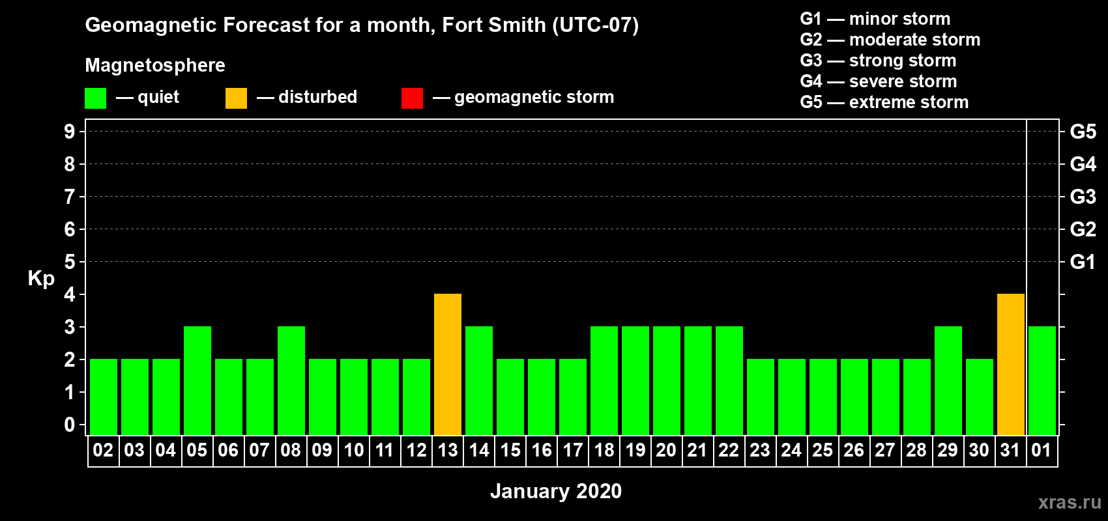This screenshot has width=1108, height=521.
Task: Click date label 24 on the axis
Action: pyautogui.click(x=791, y=450)
